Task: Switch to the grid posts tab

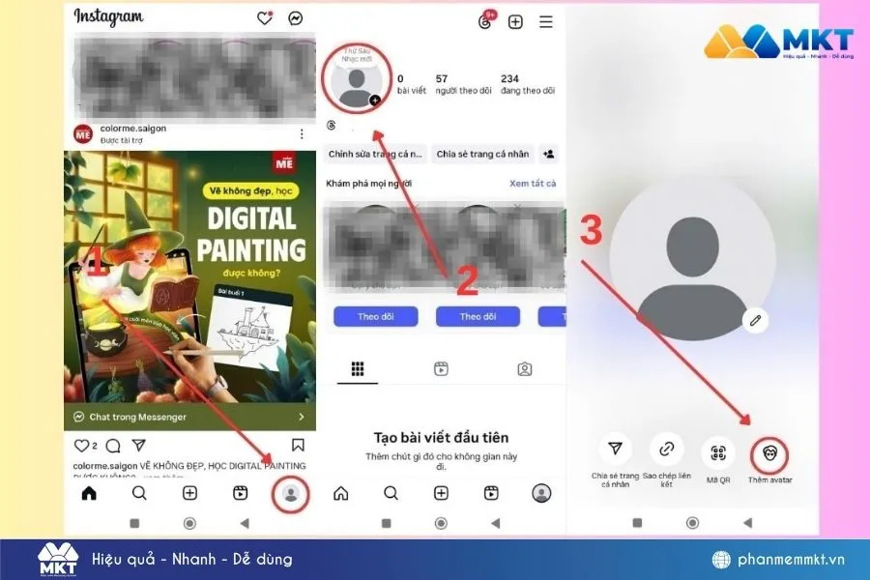Action: (x=357, y=369)
